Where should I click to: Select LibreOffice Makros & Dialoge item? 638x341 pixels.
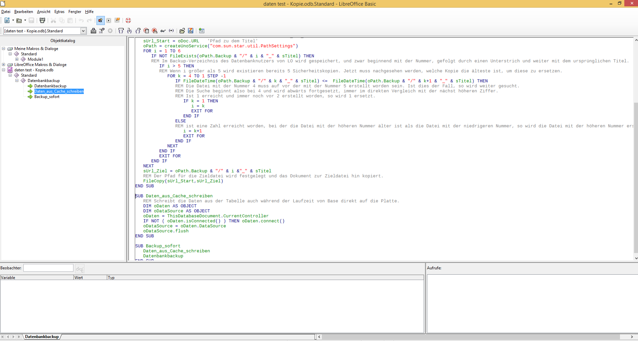click(40, 65)
